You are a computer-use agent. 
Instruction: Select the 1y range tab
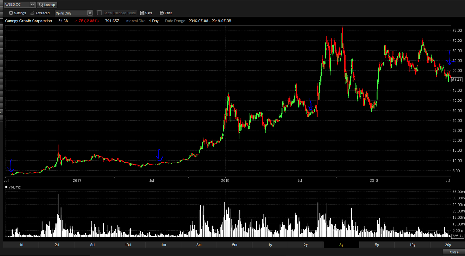click(x=270, y=245)
